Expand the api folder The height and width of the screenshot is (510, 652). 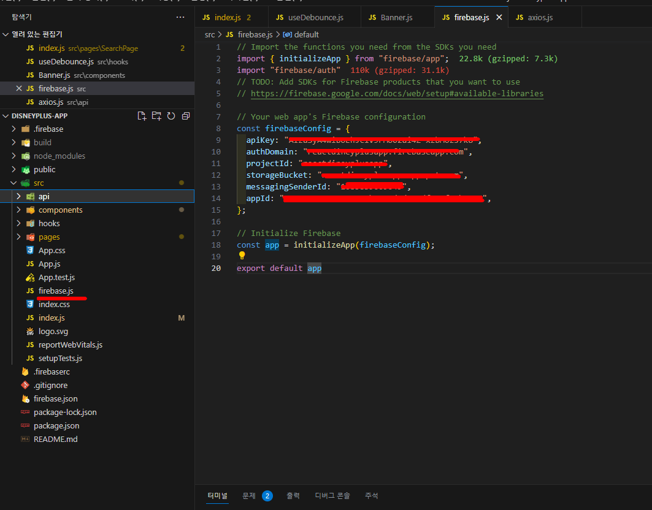coord(19,196)
